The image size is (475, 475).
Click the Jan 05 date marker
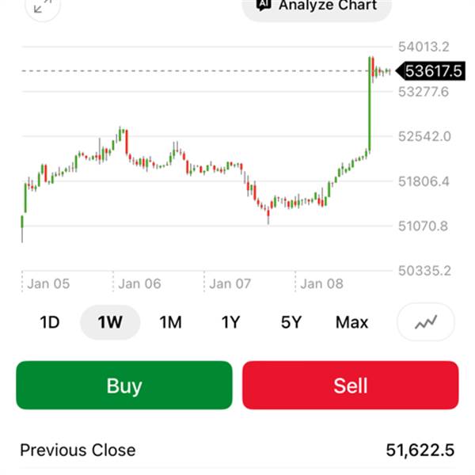(48, 283)
